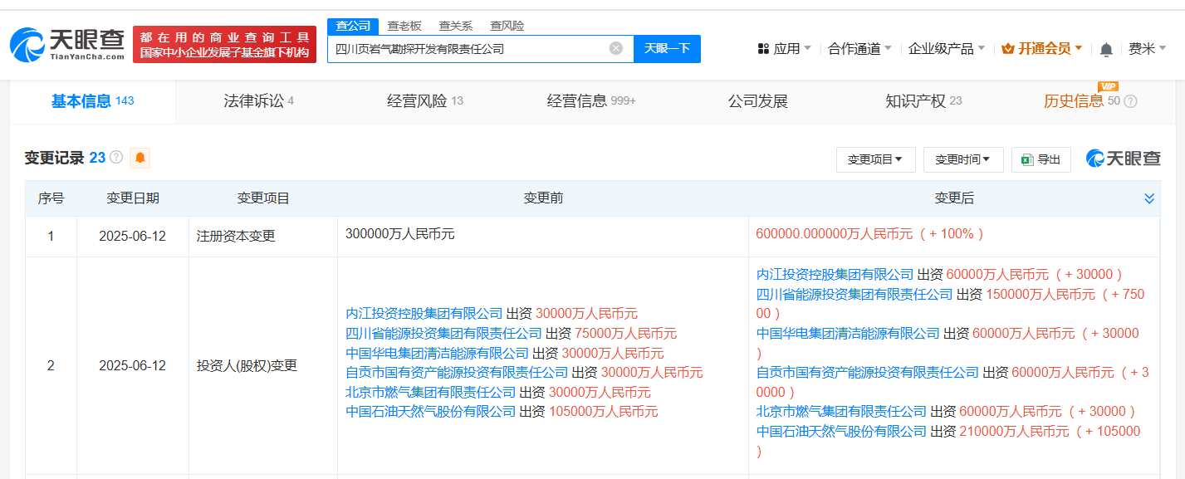
Task: Select the 查老板 search tab
Action: (x=404, y=26)
